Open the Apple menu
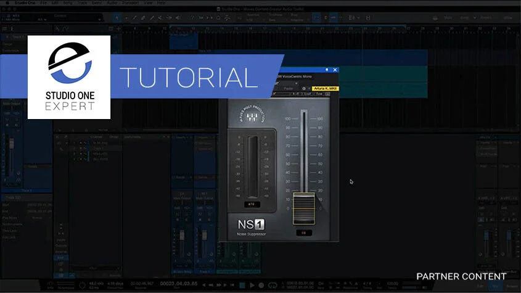Screen dimensions: 521x293 pos(7,2)
